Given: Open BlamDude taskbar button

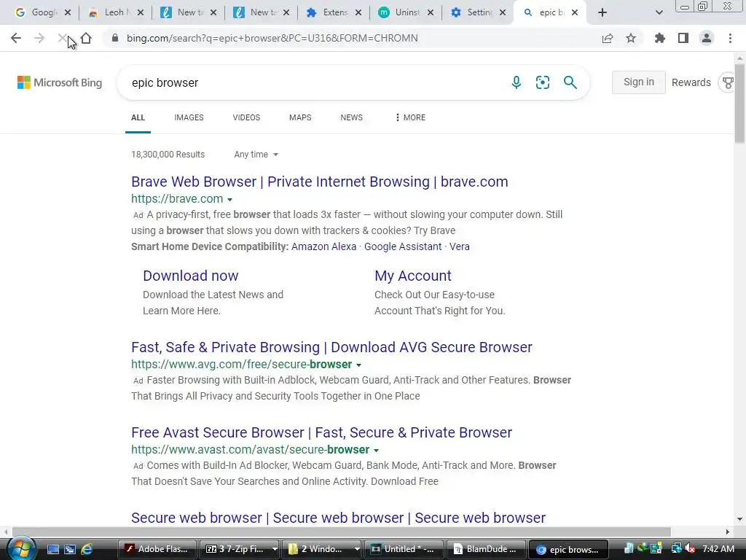Looking at the screenshot, I should 485,549.
